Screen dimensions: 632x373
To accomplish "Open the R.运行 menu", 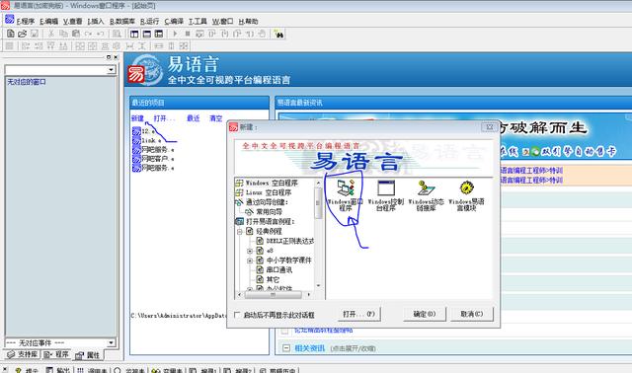I will [149, 22].
